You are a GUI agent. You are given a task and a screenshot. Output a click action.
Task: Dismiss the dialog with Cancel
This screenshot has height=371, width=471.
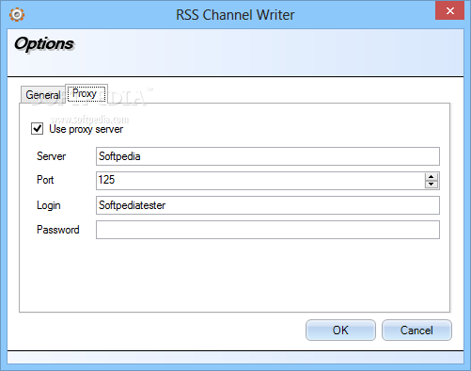416,331
